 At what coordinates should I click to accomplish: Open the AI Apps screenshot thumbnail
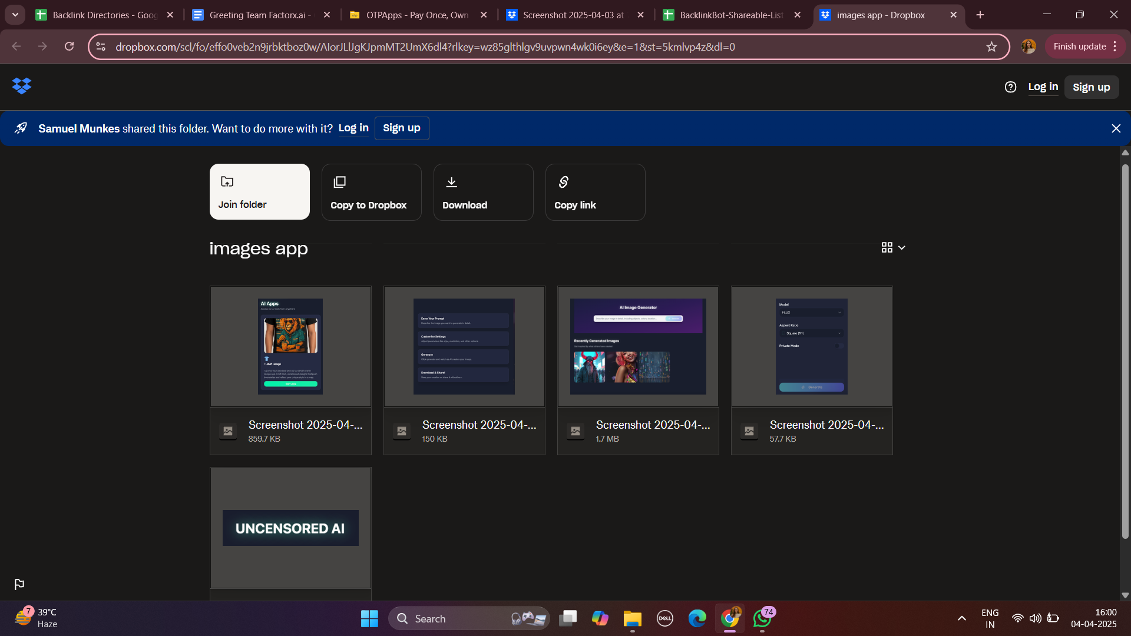tap(290, 346)
